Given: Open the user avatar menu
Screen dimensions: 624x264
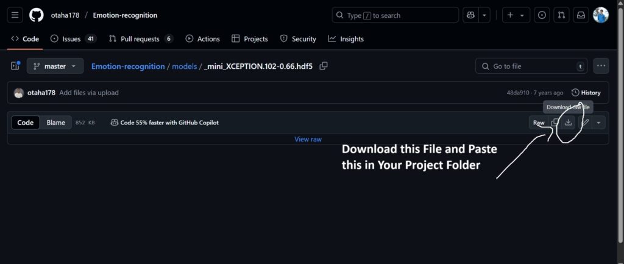Looking at the screenshot, I should 600,15.
